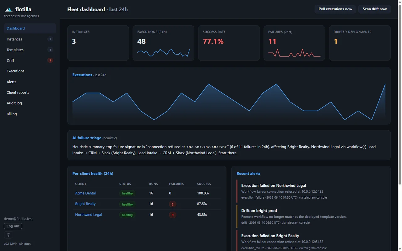Viewport: 402px width, 251px height.
Task: Toggle the light/dark theme sun icon
Action: coord(8,235)
